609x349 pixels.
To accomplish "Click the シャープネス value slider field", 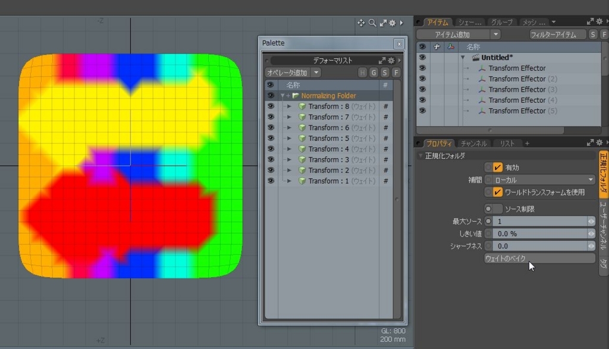I will click(540, 246).
